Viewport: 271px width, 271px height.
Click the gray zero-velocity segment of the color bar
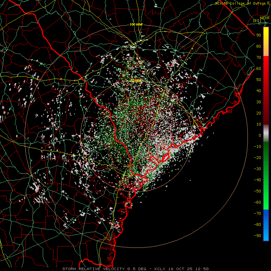[x=266, y=133]
